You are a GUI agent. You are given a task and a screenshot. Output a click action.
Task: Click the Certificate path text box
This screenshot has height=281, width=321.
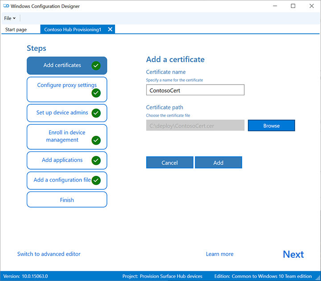195,126
